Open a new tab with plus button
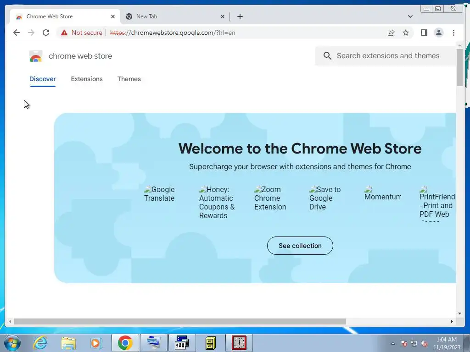Viewport: 470px width, 352px height. (x=240, y=16)
